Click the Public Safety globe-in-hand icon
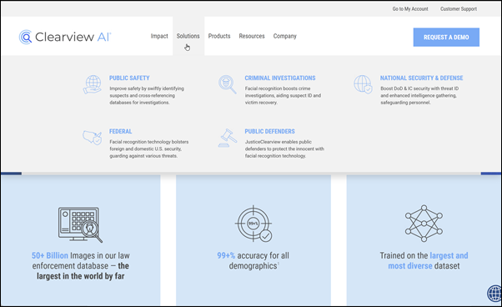The width and height of the screenshot is (502, 307). tap(93, 84)
